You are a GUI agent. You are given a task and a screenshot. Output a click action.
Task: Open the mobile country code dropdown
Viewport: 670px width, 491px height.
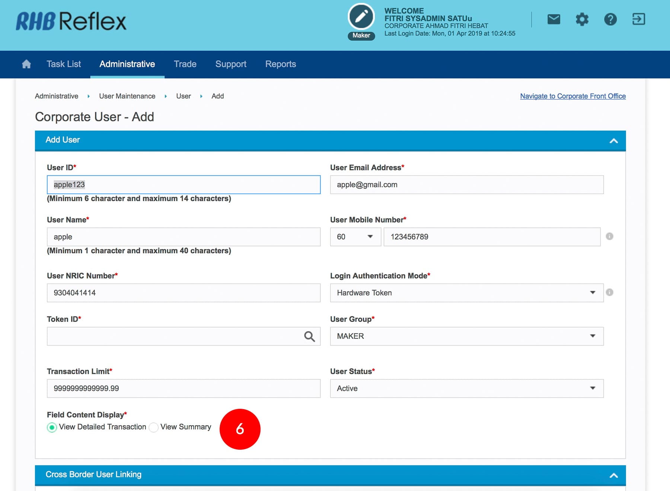[355, 237]
